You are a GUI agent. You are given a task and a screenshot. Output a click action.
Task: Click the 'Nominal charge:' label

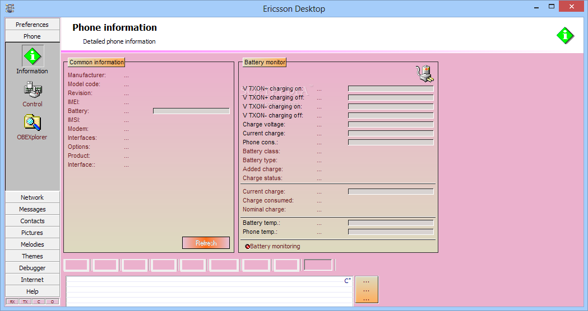[264, 210]
